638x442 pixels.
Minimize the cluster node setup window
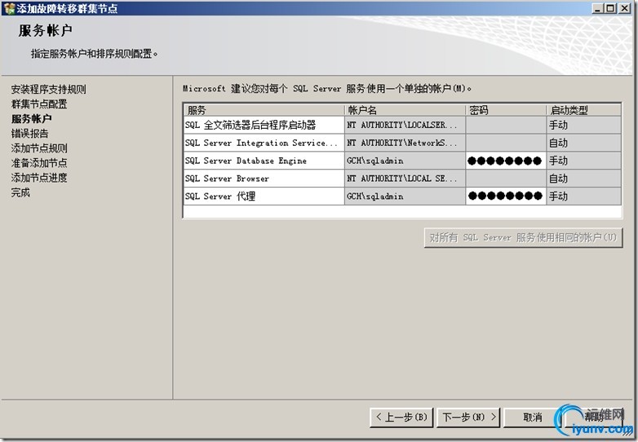[x=597, y=8]
